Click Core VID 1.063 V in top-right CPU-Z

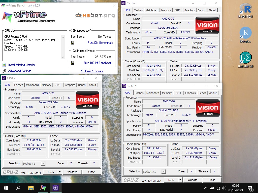[185, 32]
